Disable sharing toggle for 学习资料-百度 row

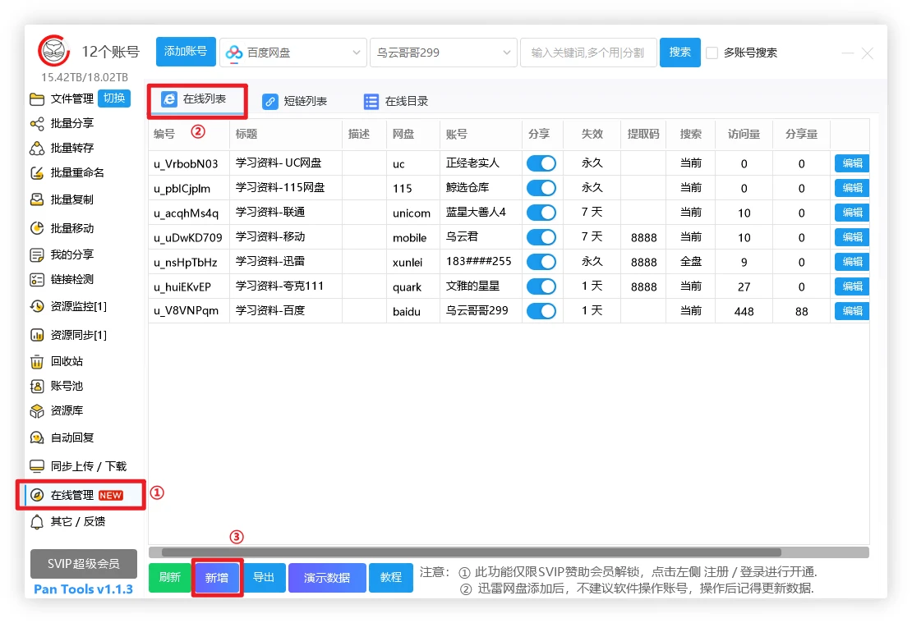tap(541, 311)
